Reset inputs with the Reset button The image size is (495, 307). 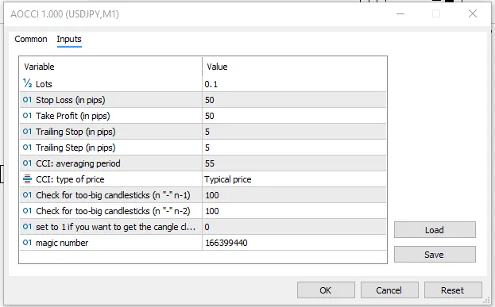click(453, 290)
